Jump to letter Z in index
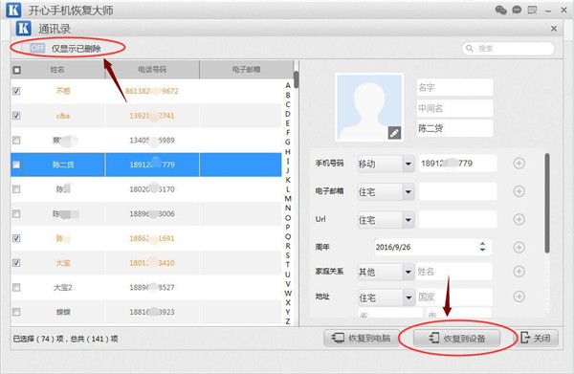Image resolution: width=574 pixels, height=374 pixels. click(x=288, y=321)
